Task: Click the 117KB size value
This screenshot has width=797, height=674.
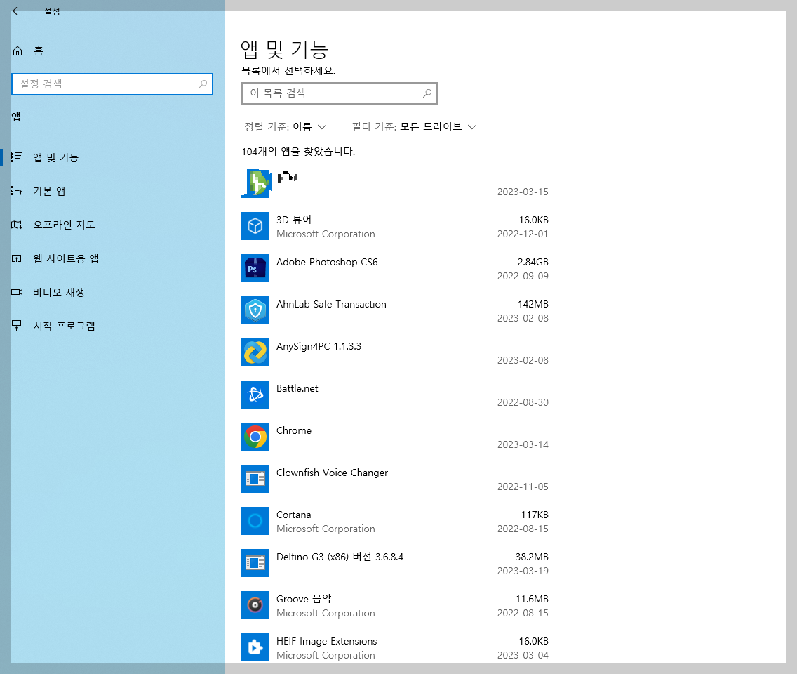Action: point(534,515)
